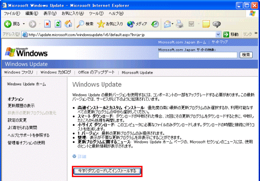260x181 pixels.
Task: Click the Forward arrow toolbar icon
Action: click(x=32, y=24)
